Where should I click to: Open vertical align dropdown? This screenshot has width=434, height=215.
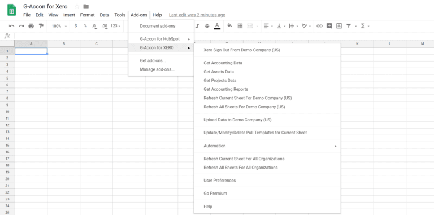click(x=281, y=26)
